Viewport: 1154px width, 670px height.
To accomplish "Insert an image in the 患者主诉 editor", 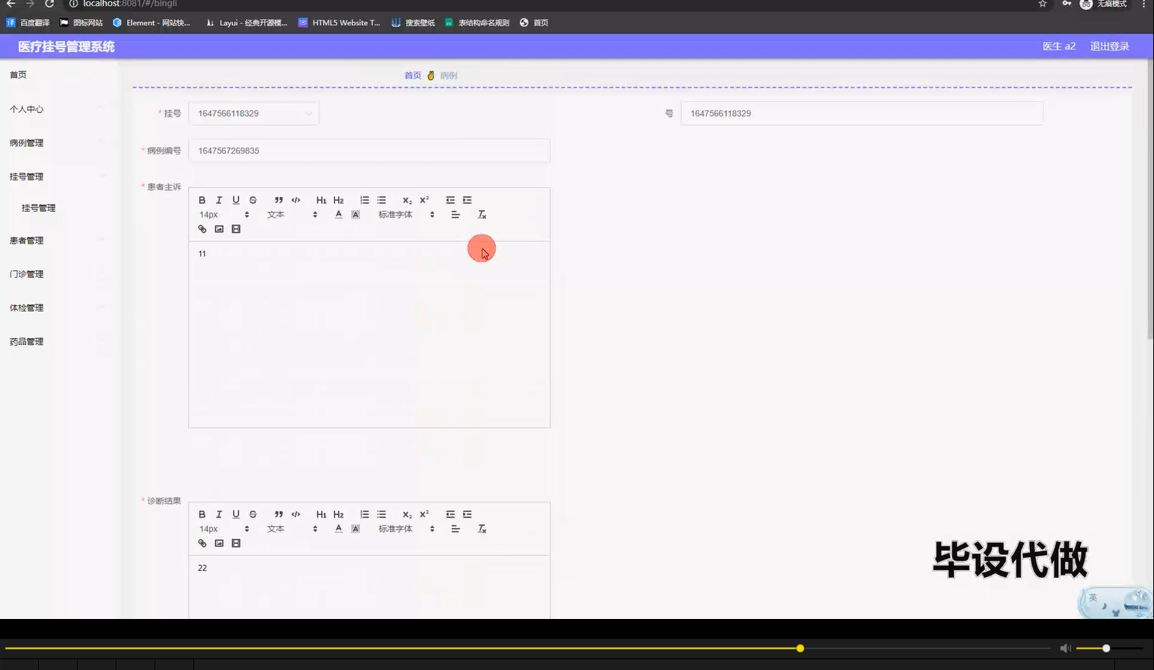I will click(219, 229).
